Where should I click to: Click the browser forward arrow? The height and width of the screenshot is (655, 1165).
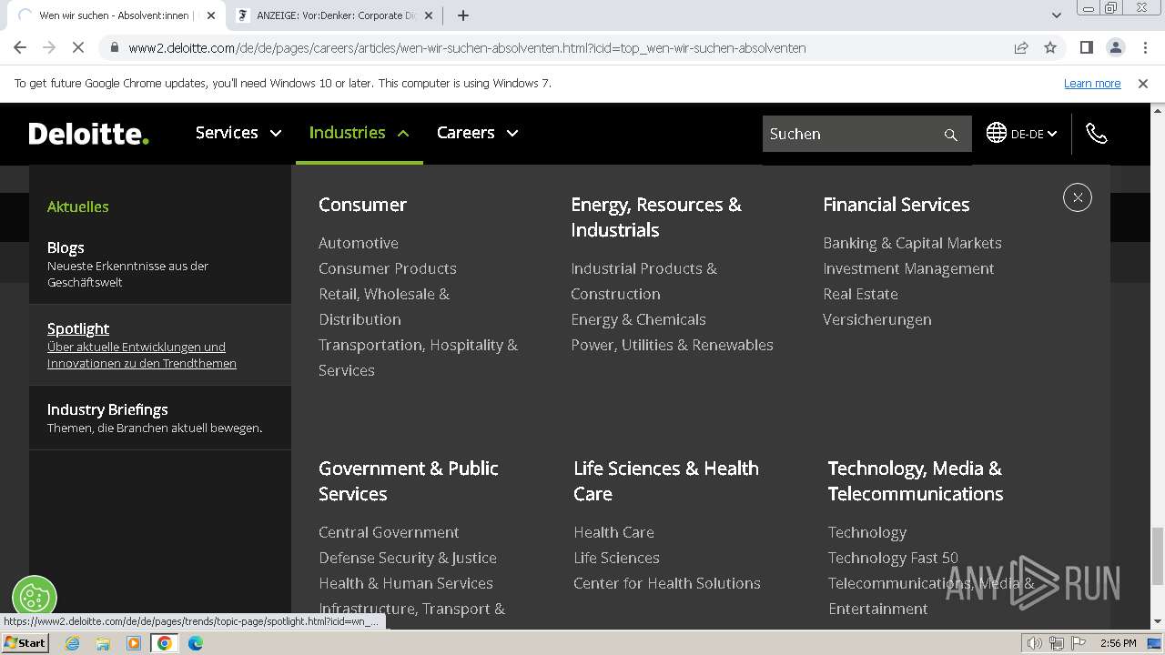click(49, 47)
